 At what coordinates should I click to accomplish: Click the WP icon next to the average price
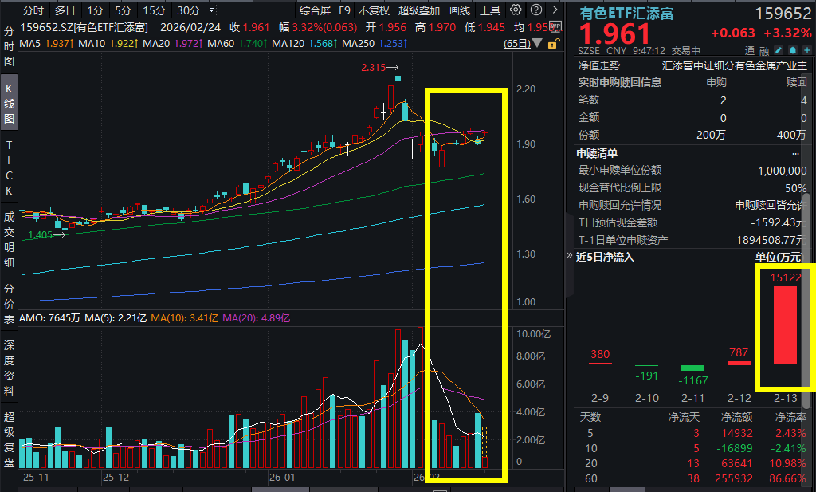tap(557, 26)
